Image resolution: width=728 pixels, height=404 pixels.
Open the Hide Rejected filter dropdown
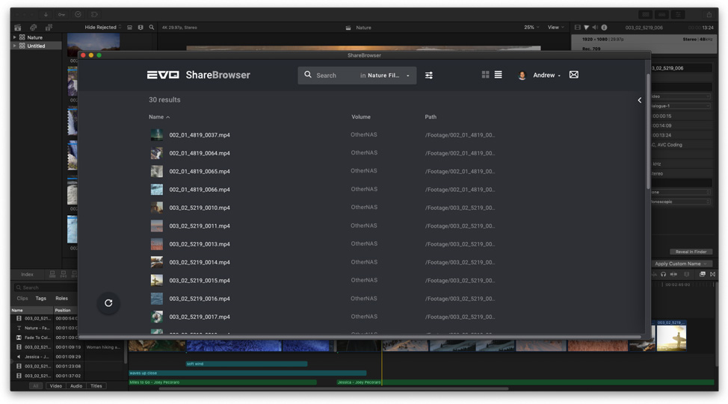tap(102, 28)
